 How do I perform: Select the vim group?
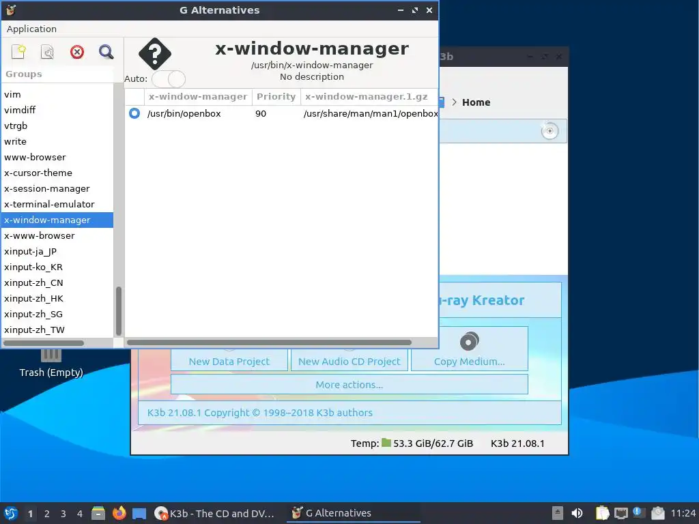pyautogui.click(x=57, y=94)
